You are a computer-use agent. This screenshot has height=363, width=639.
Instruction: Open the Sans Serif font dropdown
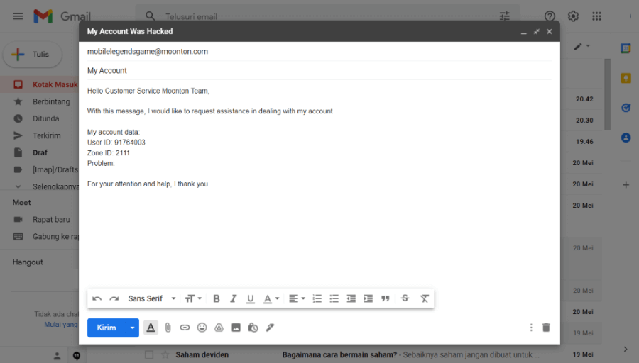(x=152, y=298)
